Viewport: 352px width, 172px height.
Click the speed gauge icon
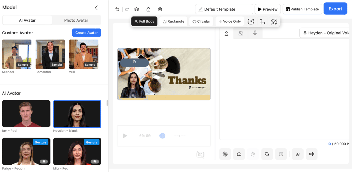click(x=239, y=154)
